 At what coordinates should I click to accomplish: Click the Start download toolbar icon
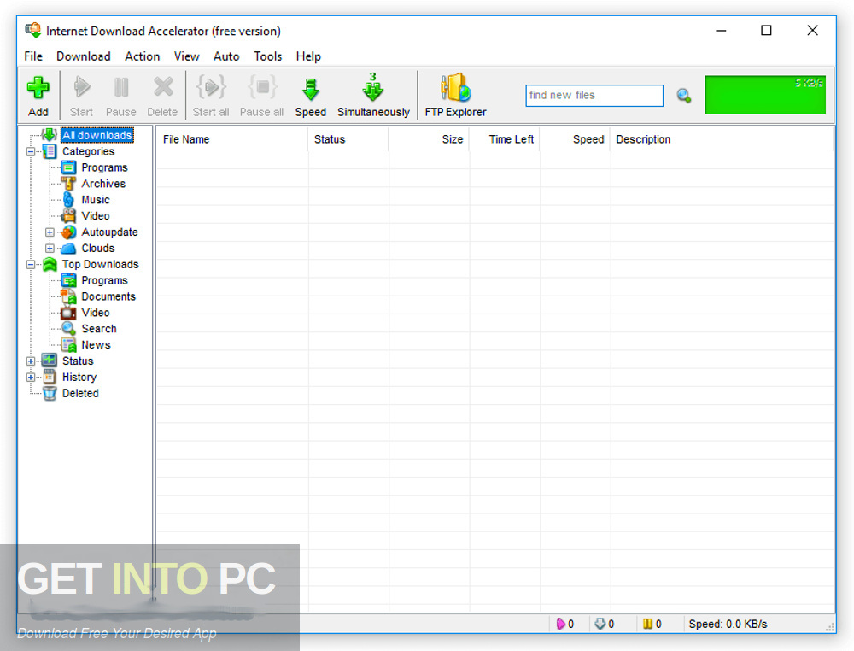(82, 87)
